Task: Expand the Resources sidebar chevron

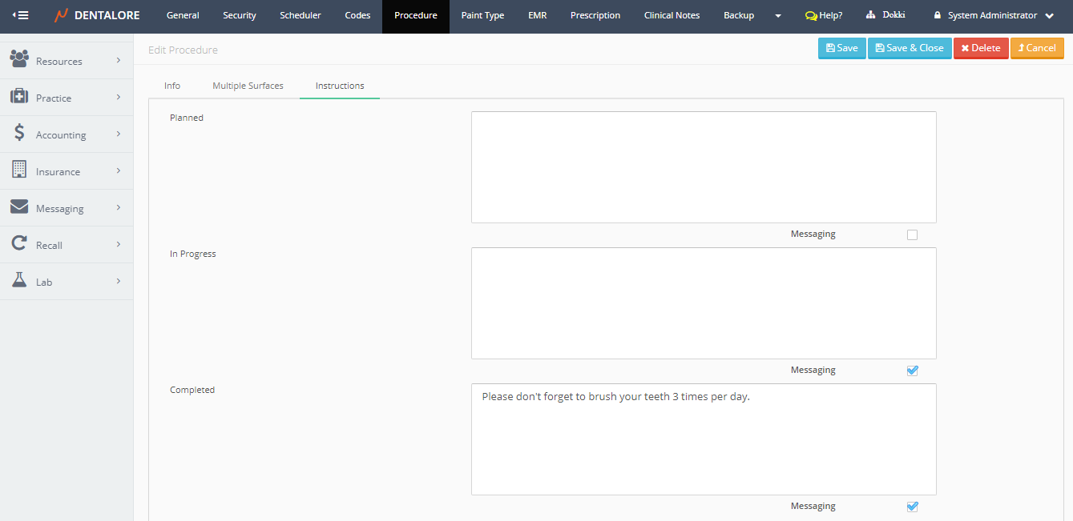Action: click(x=119, y=60)
